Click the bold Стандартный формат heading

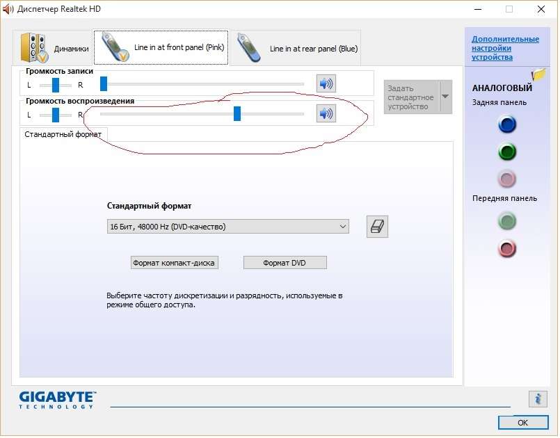pyautogui.click(x=149, y=206)
